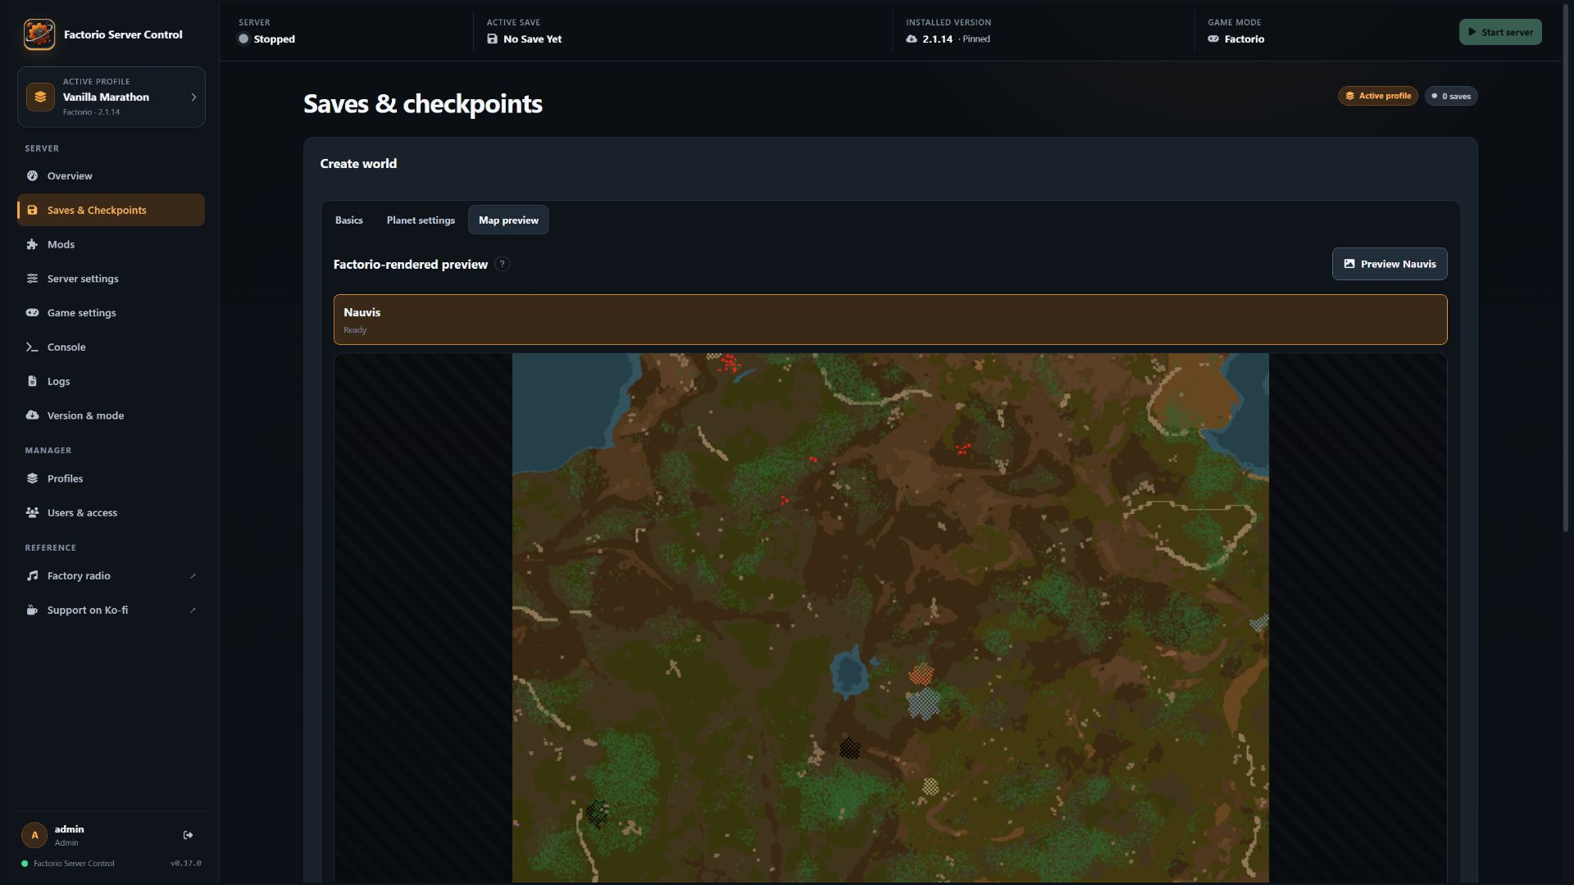The height and width of the screenshot is (885, 1574).
Task: Go to Mods in the sidebar
Action: (x=111, y=244)
